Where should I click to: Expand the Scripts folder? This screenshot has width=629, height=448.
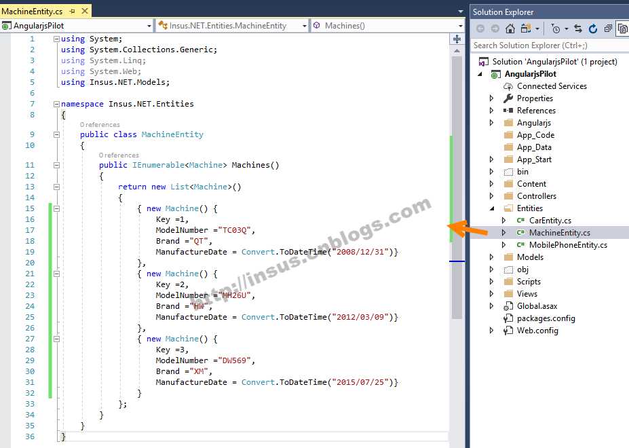(492, 282)
